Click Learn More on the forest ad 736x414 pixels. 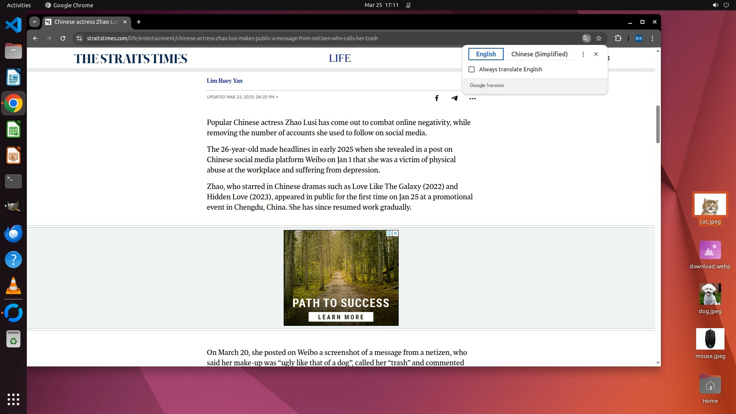click(341, 317)
